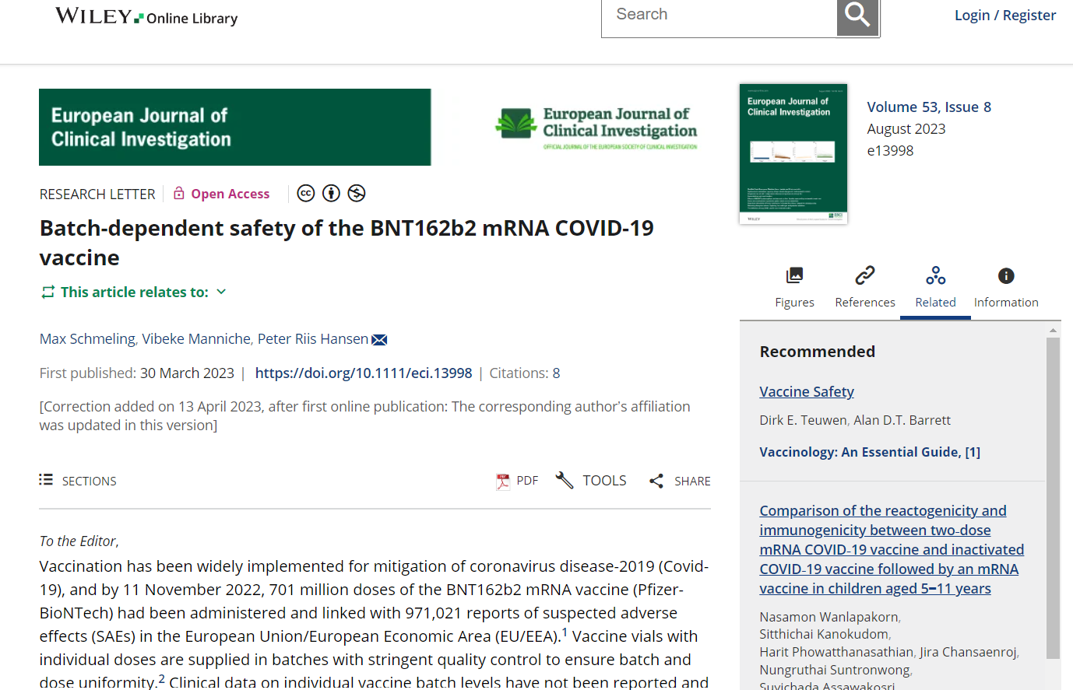Click author name 'Alan D.T. Barrett'
The image size is (1073, 690).
(902, 420)
